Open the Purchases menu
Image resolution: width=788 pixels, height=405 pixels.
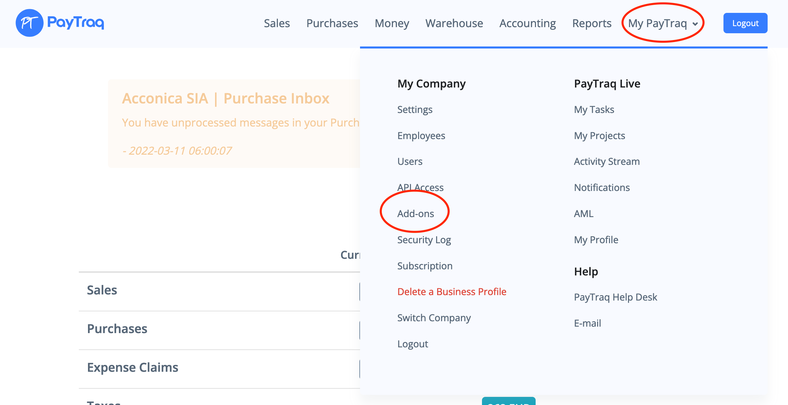pyautogui.click(x=332, y=23)
